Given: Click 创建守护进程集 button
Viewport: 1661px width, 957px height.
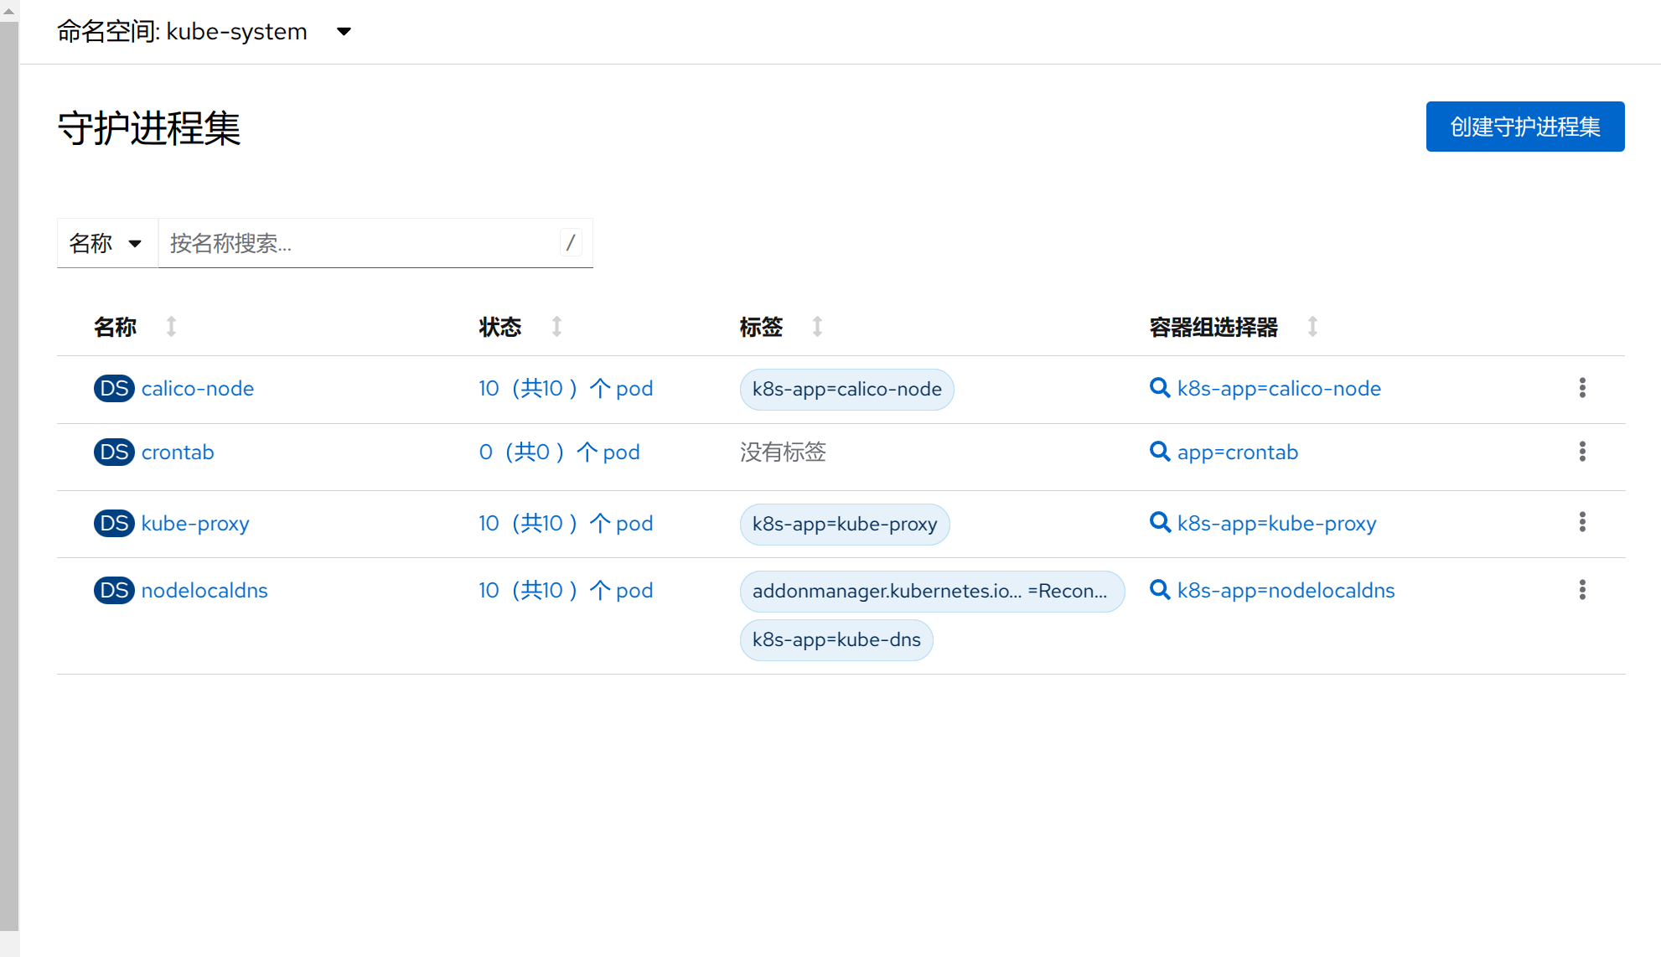Looking at the screenshot, I should [1524, 127].
